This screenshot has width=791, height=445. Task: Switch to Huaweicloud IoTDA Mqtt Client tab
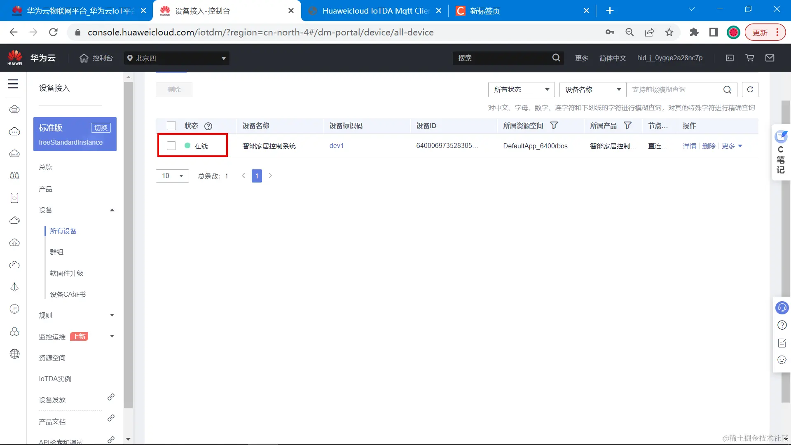click(376, 11)
